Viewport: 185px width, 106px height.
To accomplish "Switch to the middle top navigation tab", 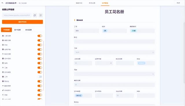I will tap(92, 3).
